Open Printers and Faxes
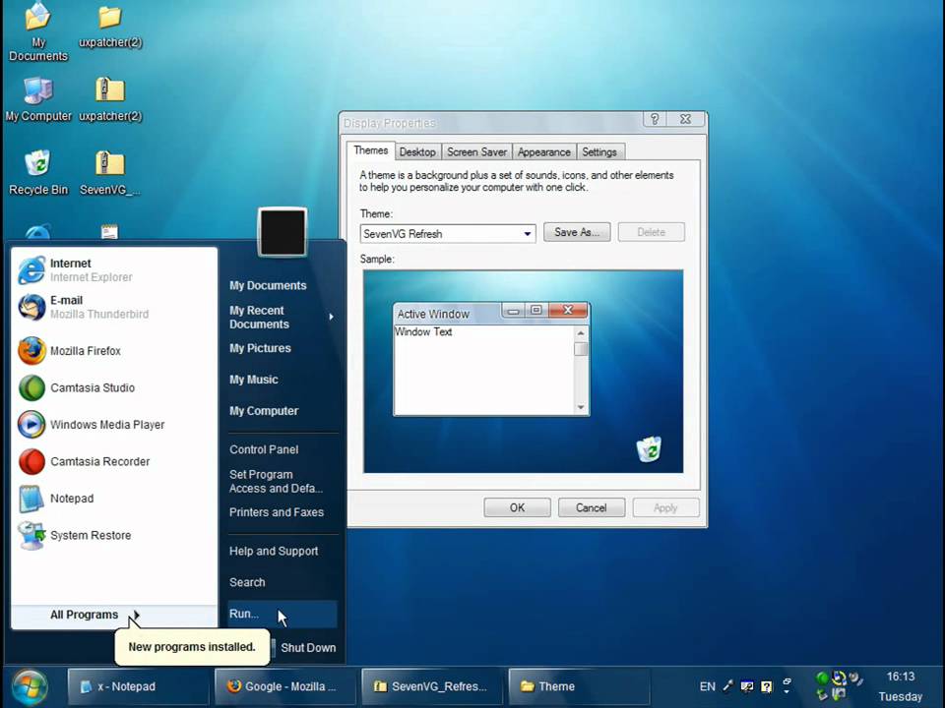 (277, 512)
